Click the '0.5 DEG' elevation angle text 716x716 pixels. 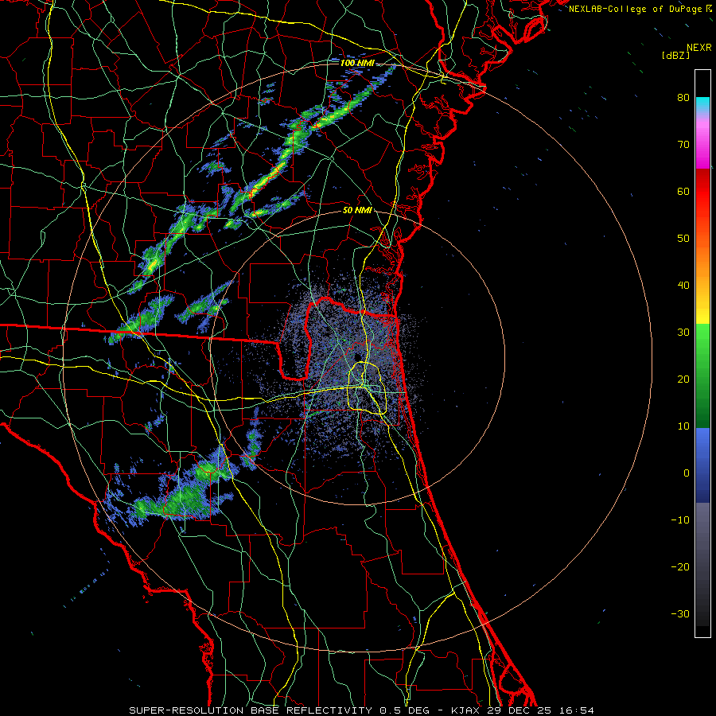(x=404, y=710)
